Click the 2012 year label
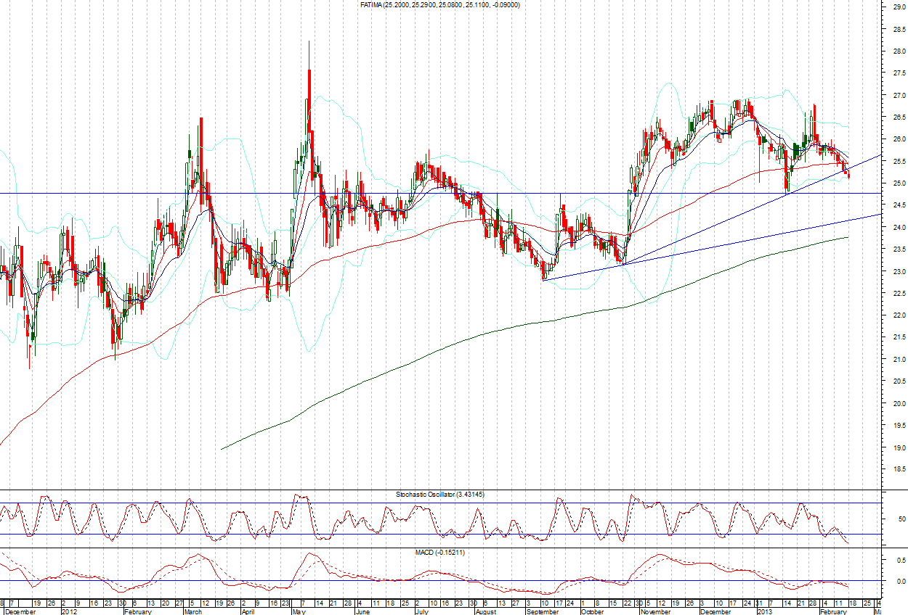Viewport: 908px width, 615px height. pyautogui.click(x=70, y=611)
